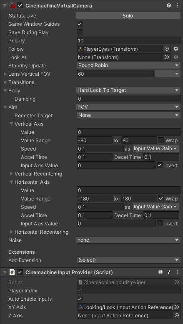Click the Priority input field

coord(128,40)
